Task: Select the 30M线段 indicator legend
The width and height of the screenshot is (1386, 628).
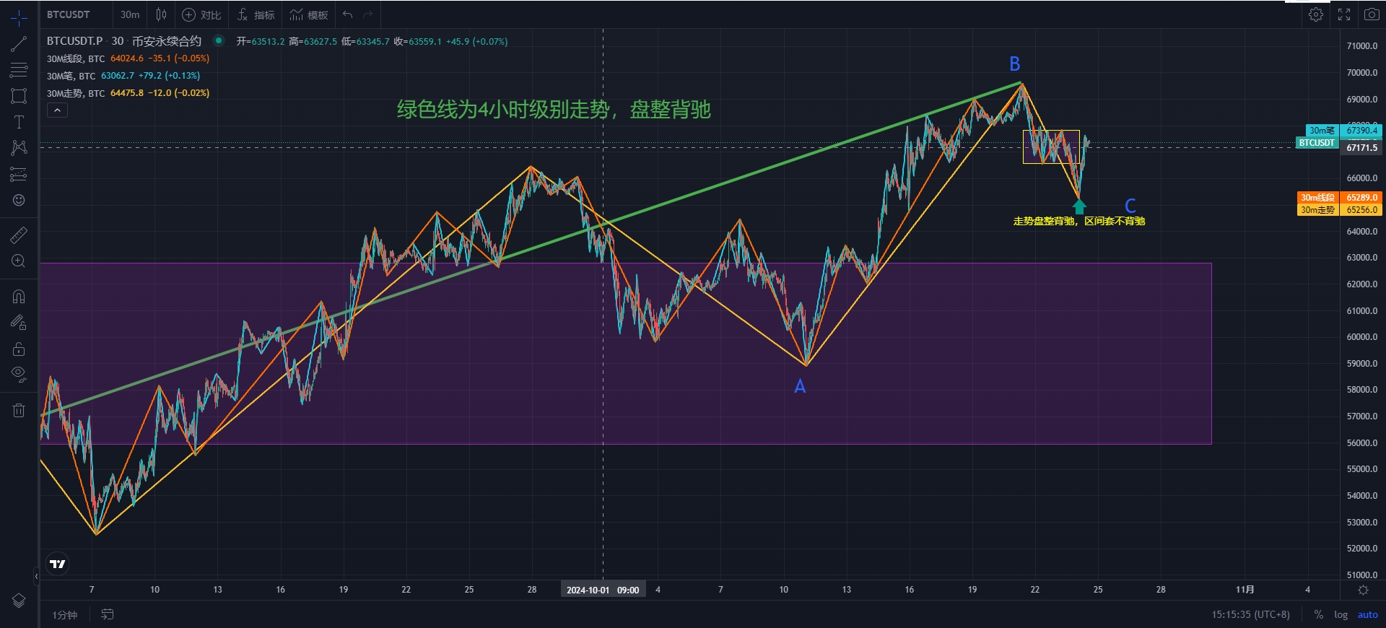Action: coord(76,58)
